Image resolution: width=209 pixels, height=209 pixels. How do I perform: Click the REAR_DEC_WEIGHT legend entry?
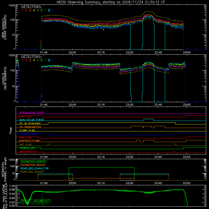(x=32, y=172)
